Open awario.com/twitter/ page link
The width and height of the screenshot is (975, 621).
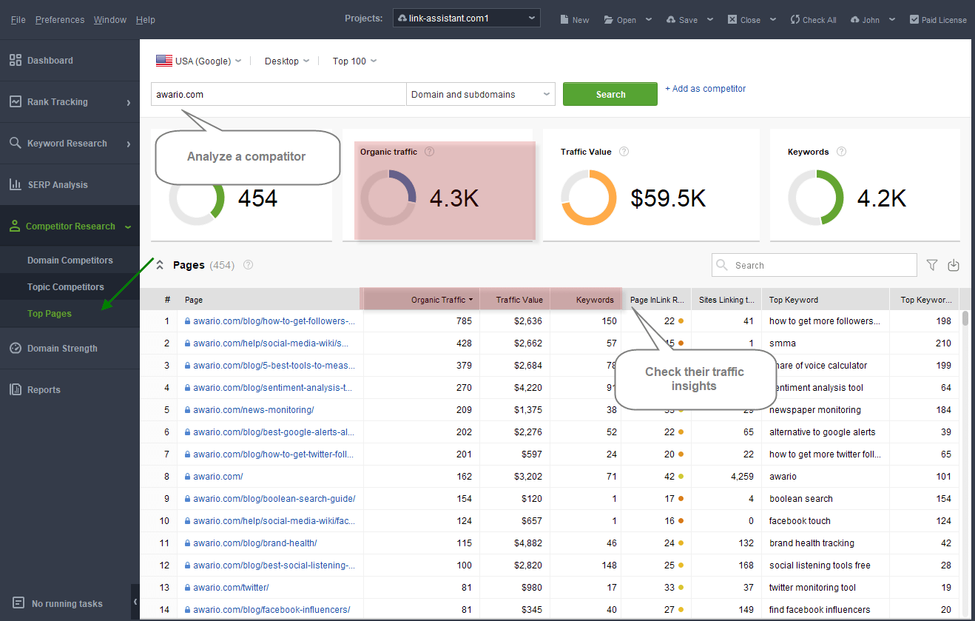[231, 588]
